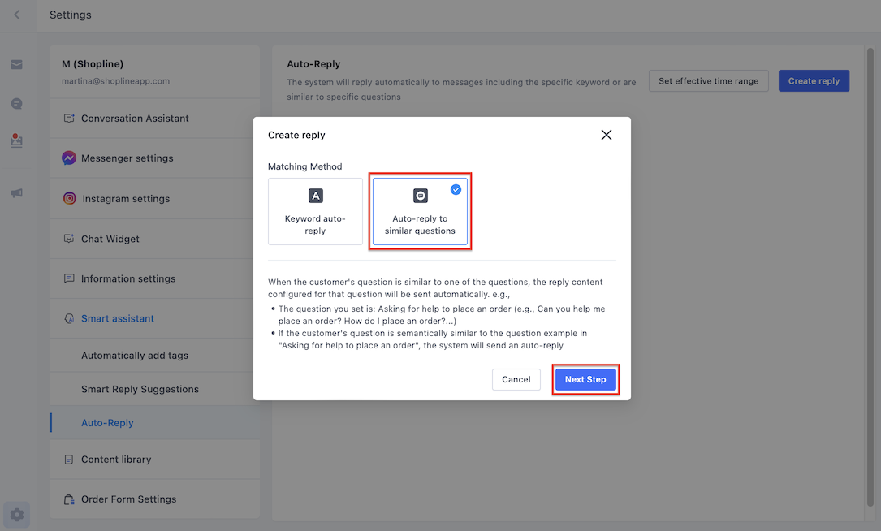The width and height of the screenshot is (881, 531).
Task: Click Set effective time range button
Action: pos(709,81)
